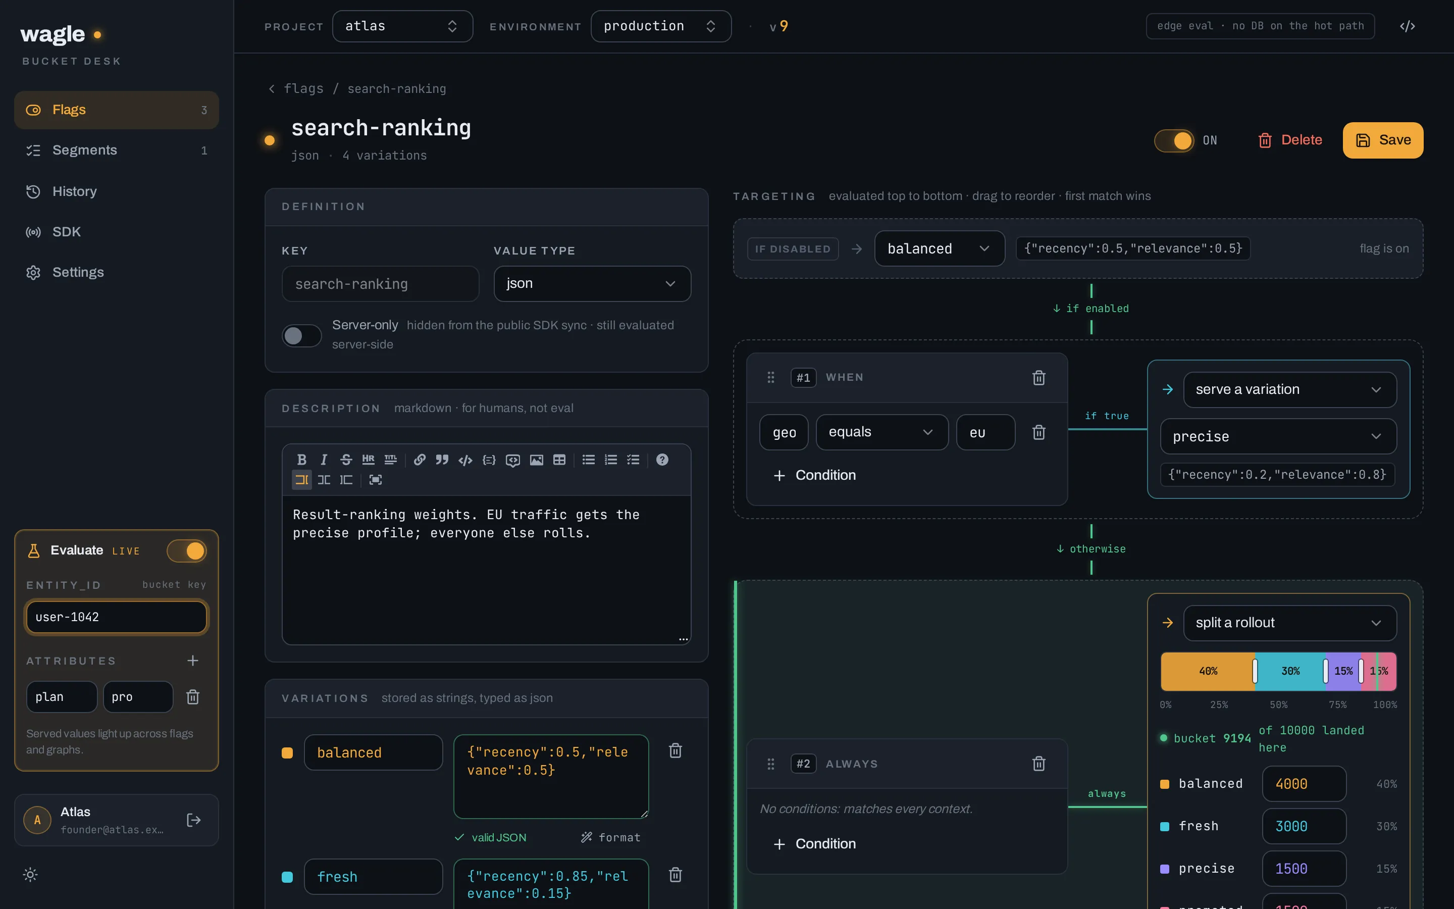Format the balanced variation JSON
The width and height of the screenshot is (1454, 909).
(x=610, y=837)
